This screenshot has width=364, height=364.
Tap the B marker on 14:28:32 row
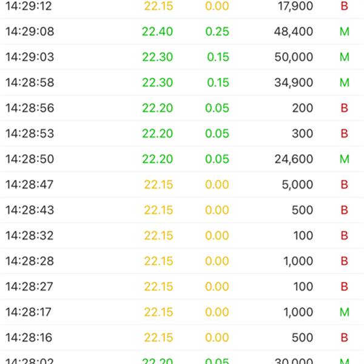[345, 235]
